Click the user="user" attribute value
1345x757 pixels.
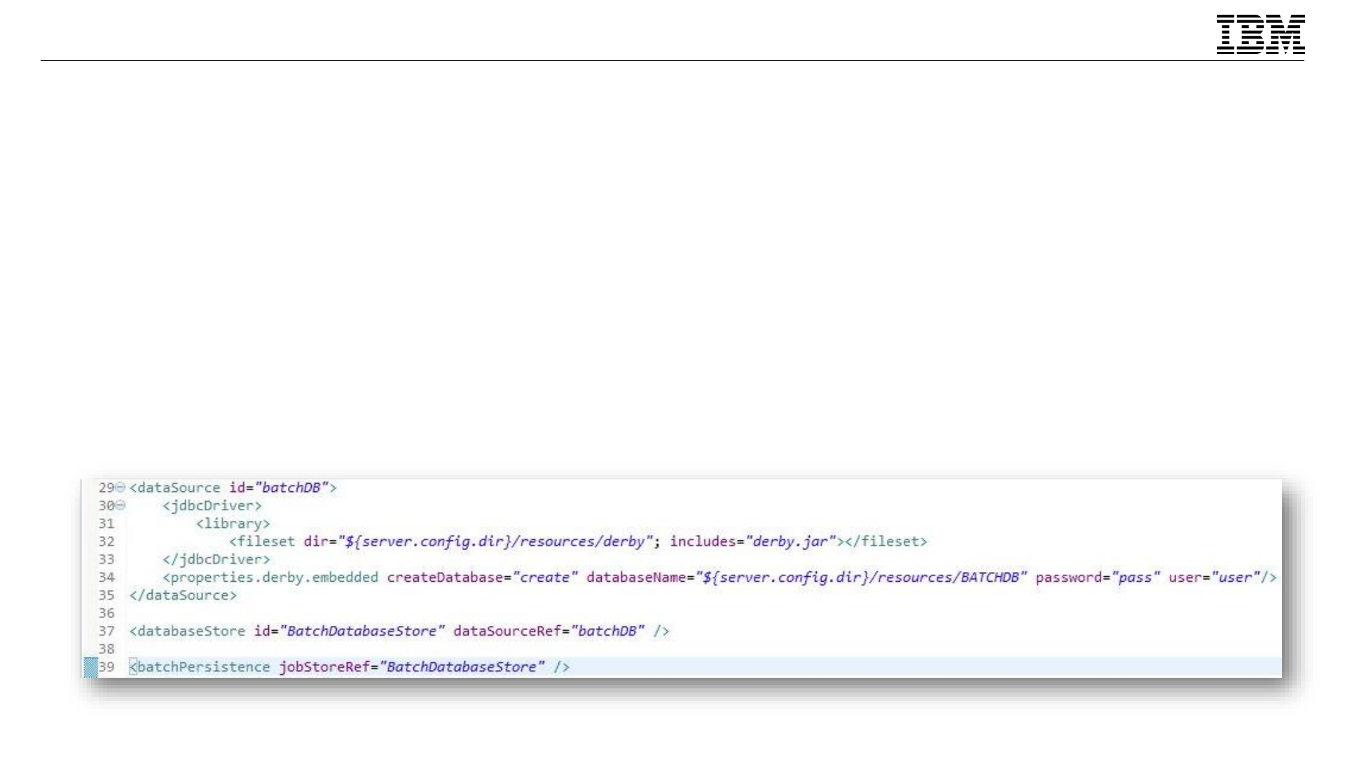click(x=1235, y=577)
